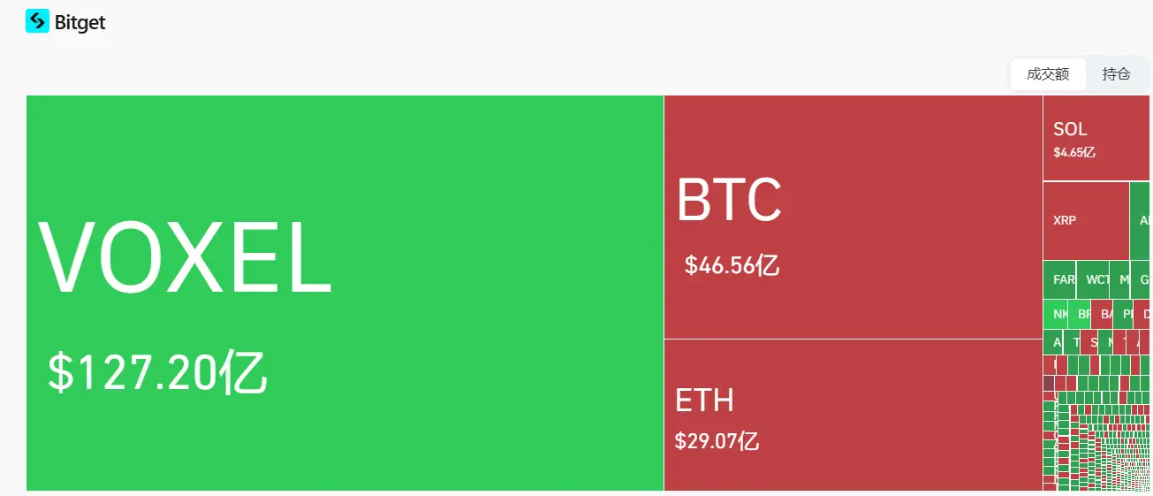Click the SOL $4.65亿 volume label
The image size is (1153, 496).
click(x=1074, y=152)
